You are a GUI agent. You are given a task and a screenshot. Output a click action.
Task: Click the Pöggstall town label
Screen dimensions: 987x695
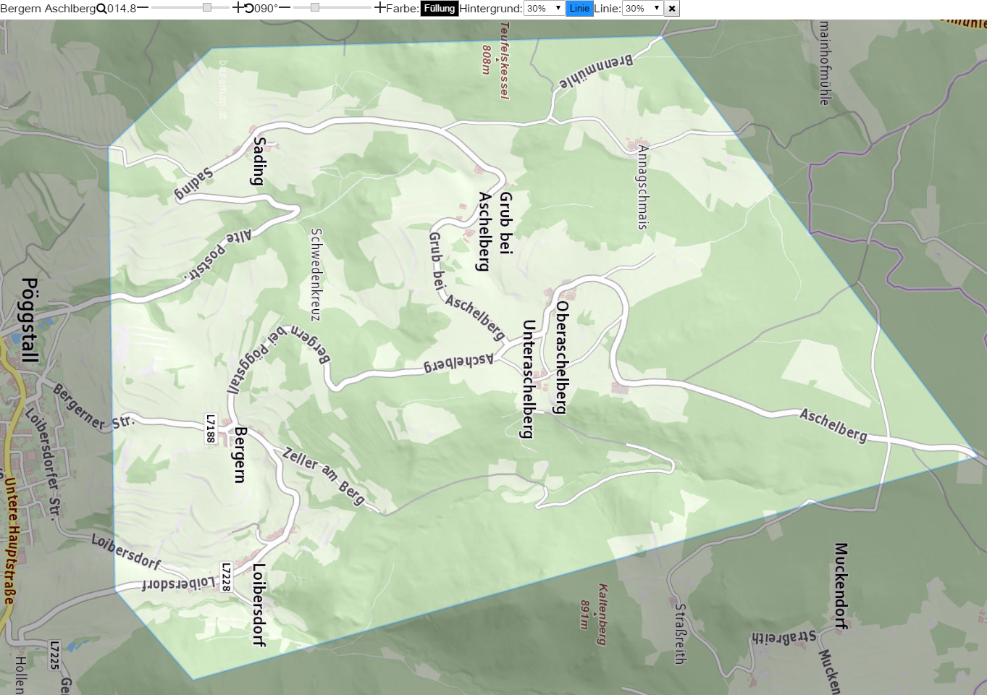[x=29, y=320]
